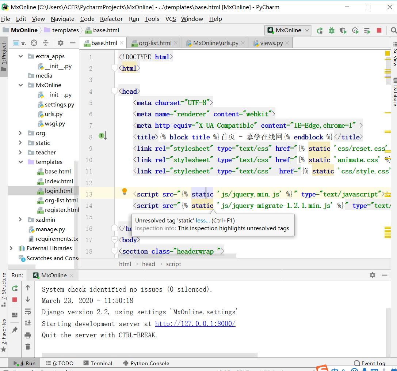Screen dimensions: 397x371
Task: Open Search Everywhere via magnifier icon
Action: 393,30
